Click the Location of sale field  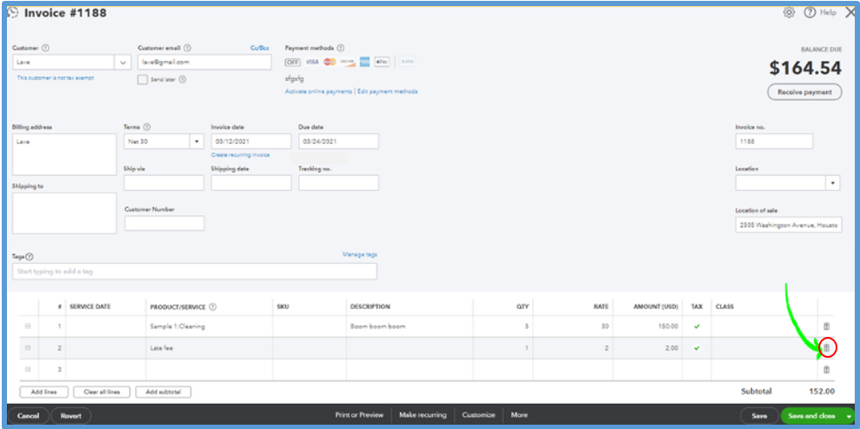(x=789, y=225)
